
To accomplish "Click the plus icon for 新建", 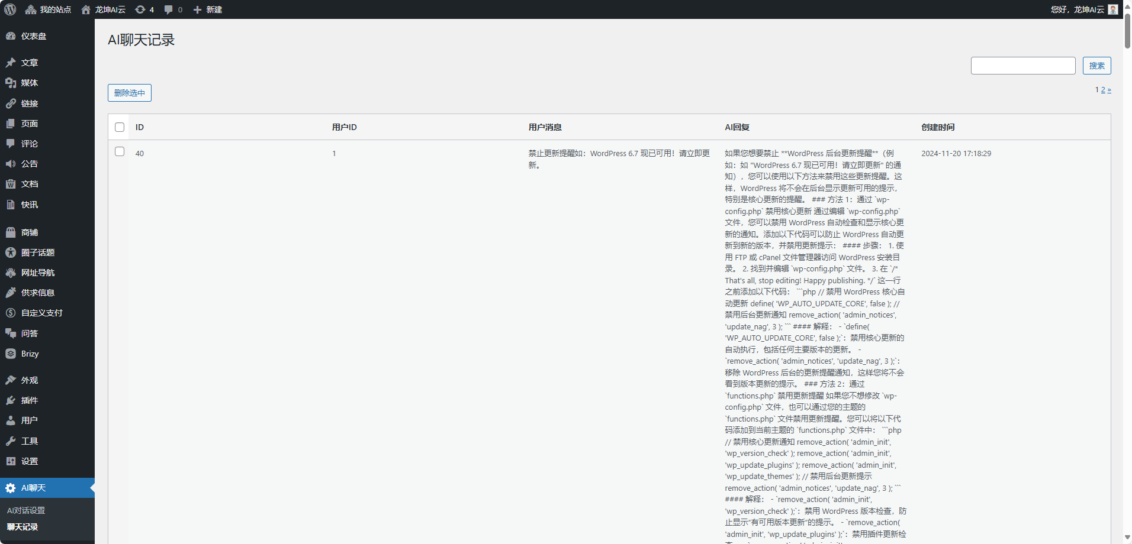I will point(198,9).
